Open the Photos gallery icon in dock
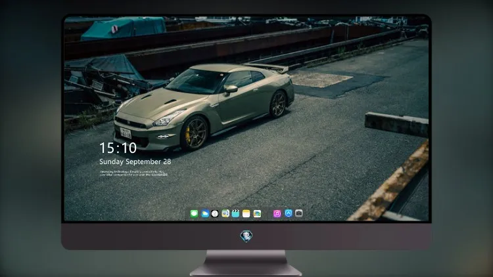The width and height of the screenshot is (493, 277). 257,213
